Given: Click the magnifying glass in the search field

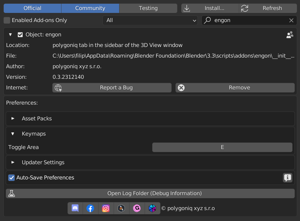Looking at the screenshot, I should pyautogui.click(x=207, y=20).
